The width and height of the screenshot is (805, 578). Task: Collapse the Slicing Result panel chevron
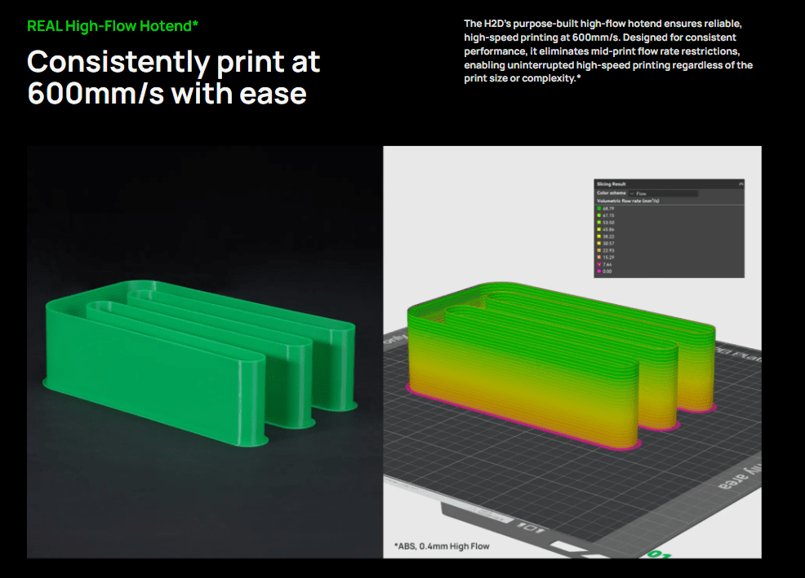741,183
